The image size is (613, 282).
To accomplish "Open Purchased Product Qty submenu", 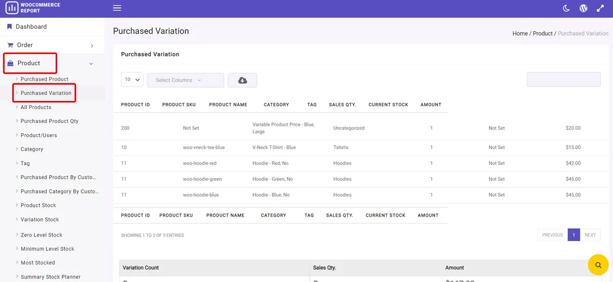I will coord(50,121).
